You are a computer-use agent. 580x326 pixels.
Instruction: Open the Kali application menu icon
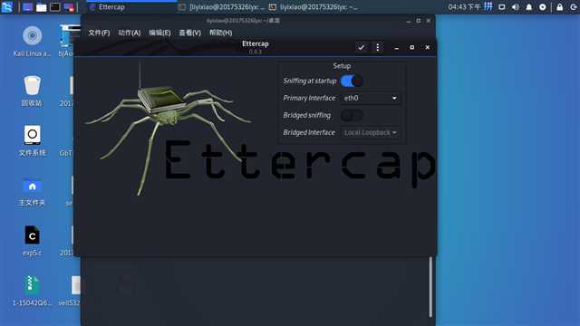tap(6, 7)
